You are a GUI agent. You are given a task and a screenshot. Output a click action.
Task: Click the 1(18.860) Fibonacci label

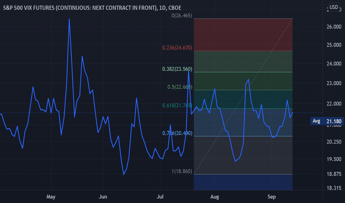[x=182, y=171]
